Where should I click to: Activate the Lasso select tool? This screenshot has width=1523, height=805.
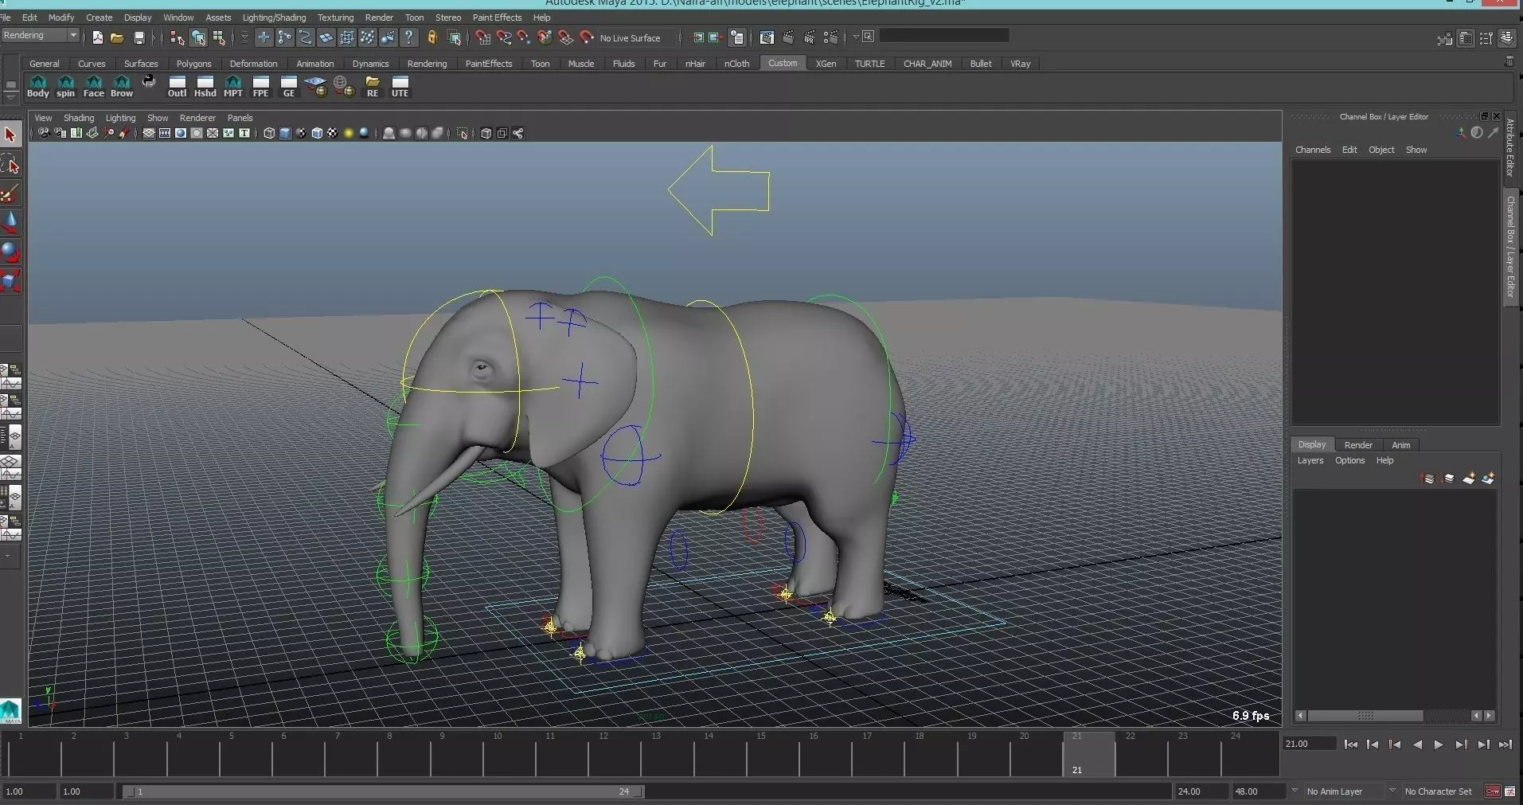10,165
